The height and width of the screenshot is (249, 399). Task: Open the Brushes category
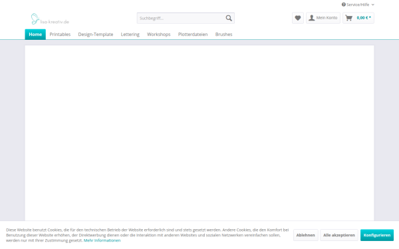tap(223, 35)
